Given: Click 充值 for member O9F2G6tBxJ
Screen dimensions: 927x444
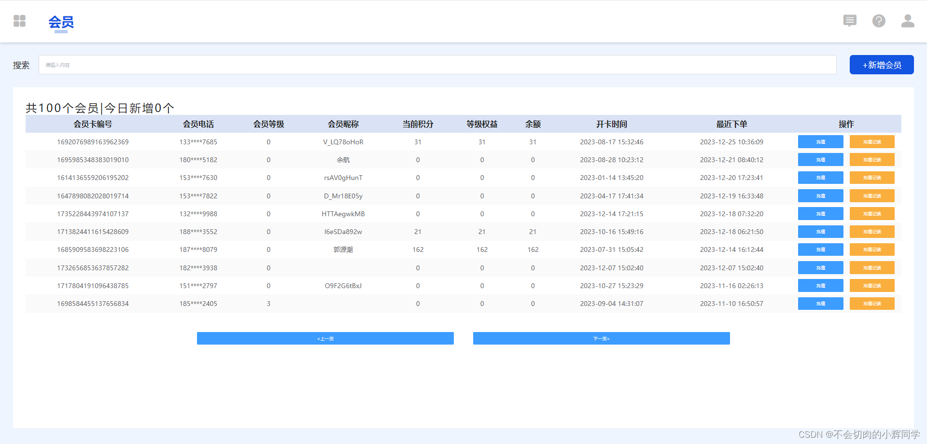Looking at the screenshot, I should 820,285.
